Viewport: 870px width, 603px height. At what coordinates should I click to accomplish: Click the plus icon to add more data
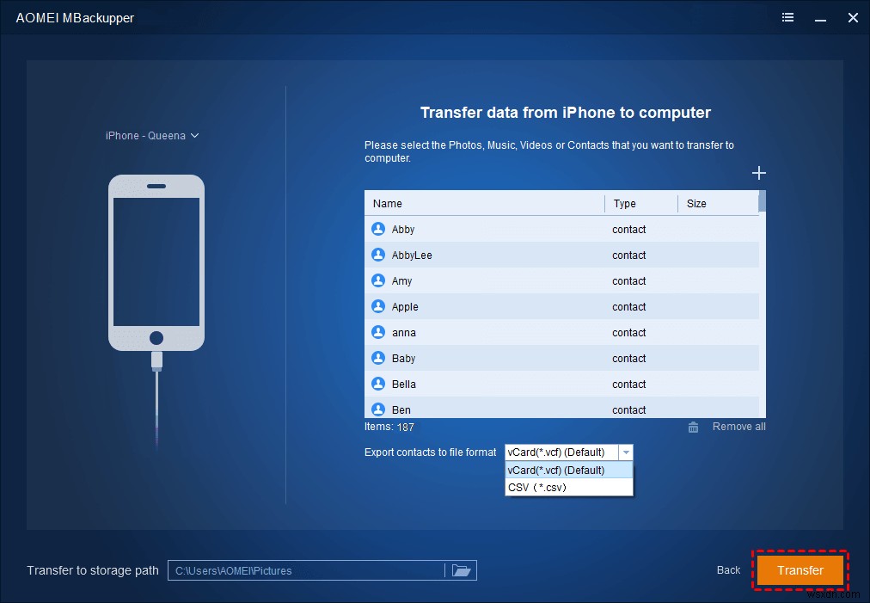click(758, 172)
